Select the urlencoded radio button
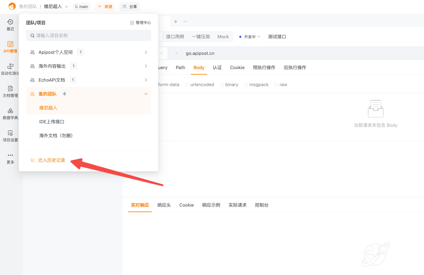Image resolution: width=424 pixels, height=275 pixels. click(x=187, y=85)
